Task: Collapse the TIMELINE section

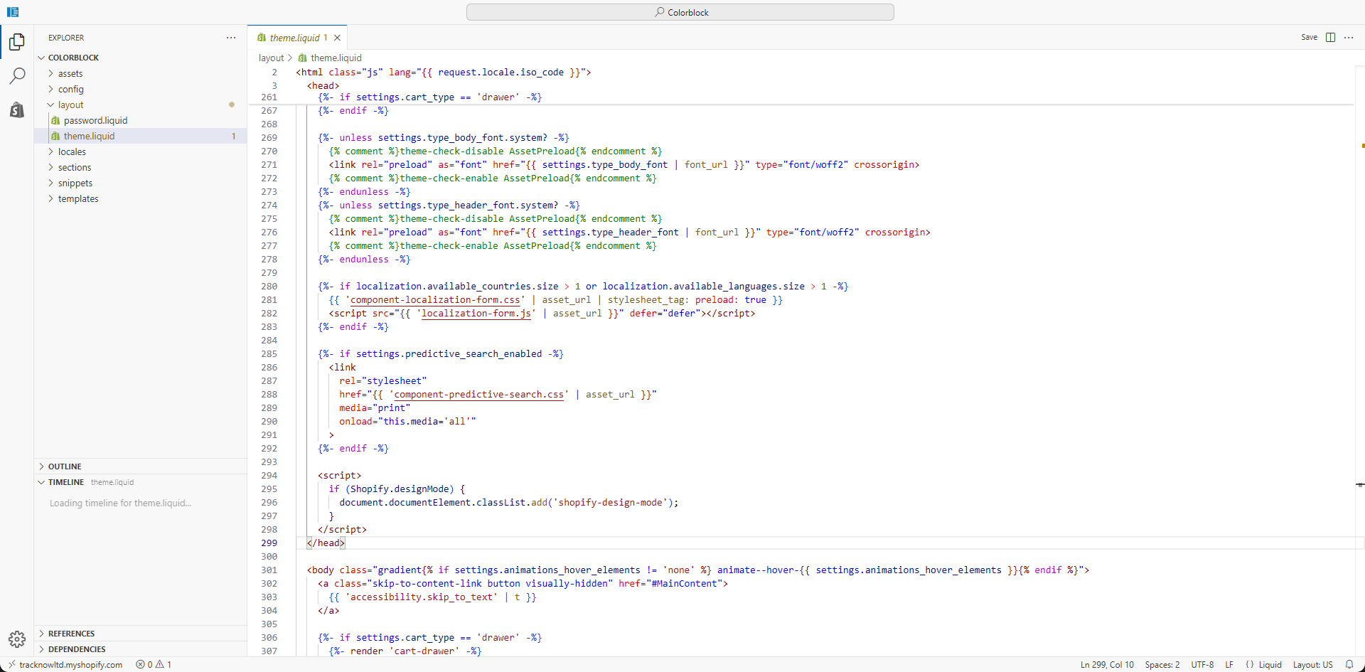Action: pos(65,482)
